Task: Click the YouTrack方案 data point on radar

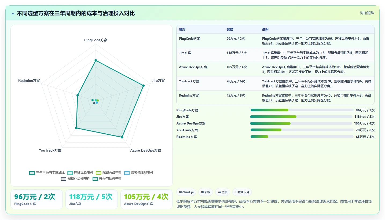Action: click(x=76, y=128)
